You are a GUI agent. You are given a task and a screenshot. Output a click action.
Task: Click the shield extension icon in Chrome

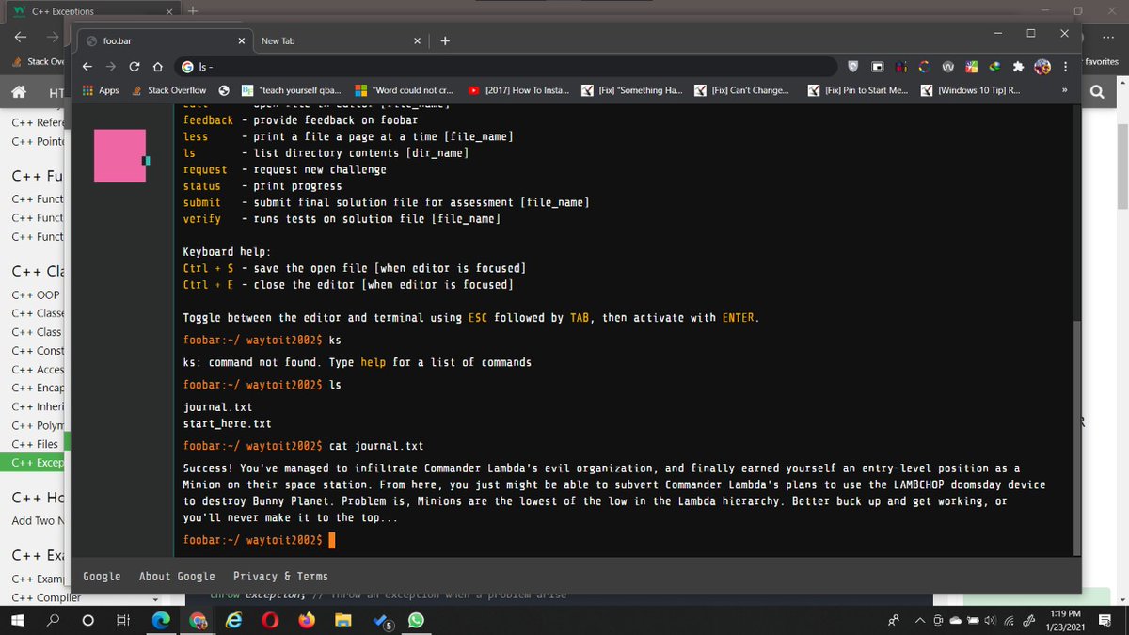click(x=852, y=67)
